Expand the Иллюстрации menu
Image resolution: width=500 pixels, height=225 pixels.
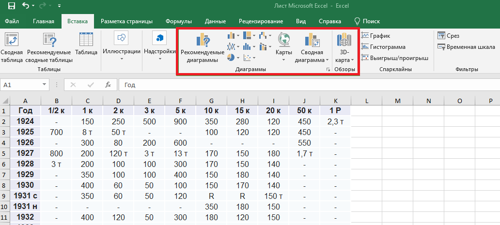[x=122, y=46]
